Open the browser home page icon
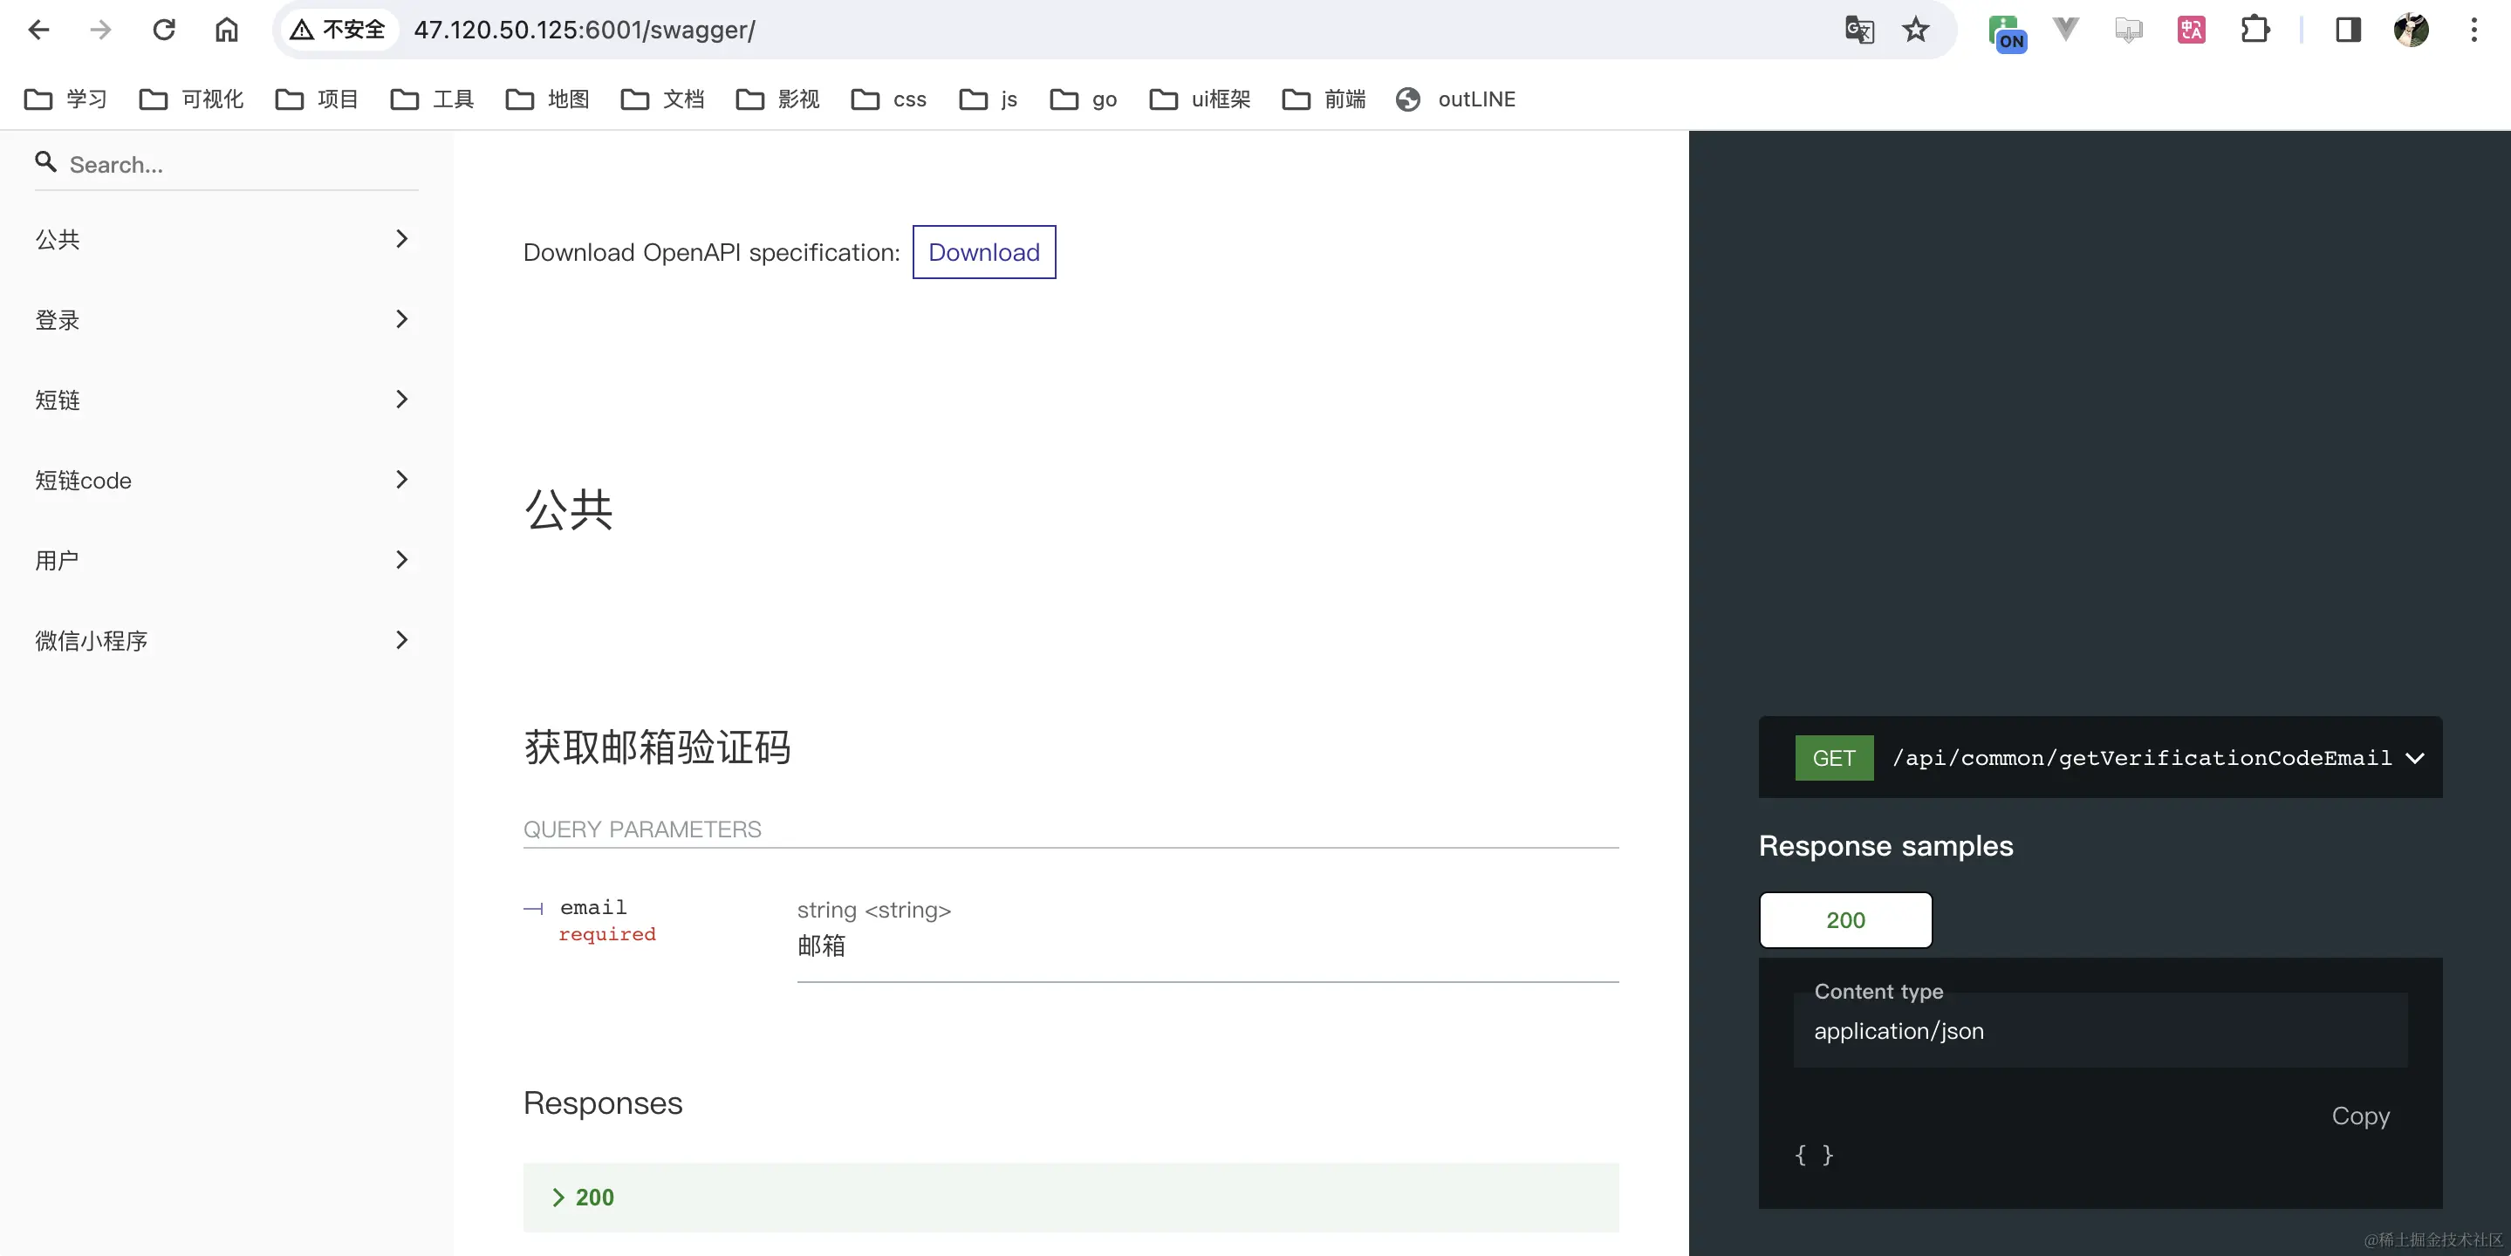 (226, 31)
